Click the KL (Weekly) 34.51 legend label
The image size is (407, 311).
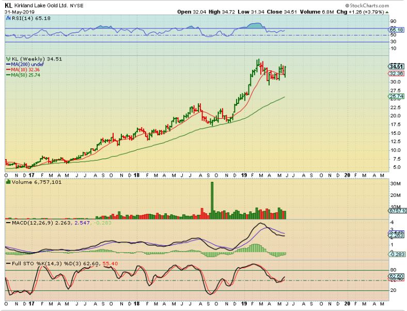pos(37,59)
